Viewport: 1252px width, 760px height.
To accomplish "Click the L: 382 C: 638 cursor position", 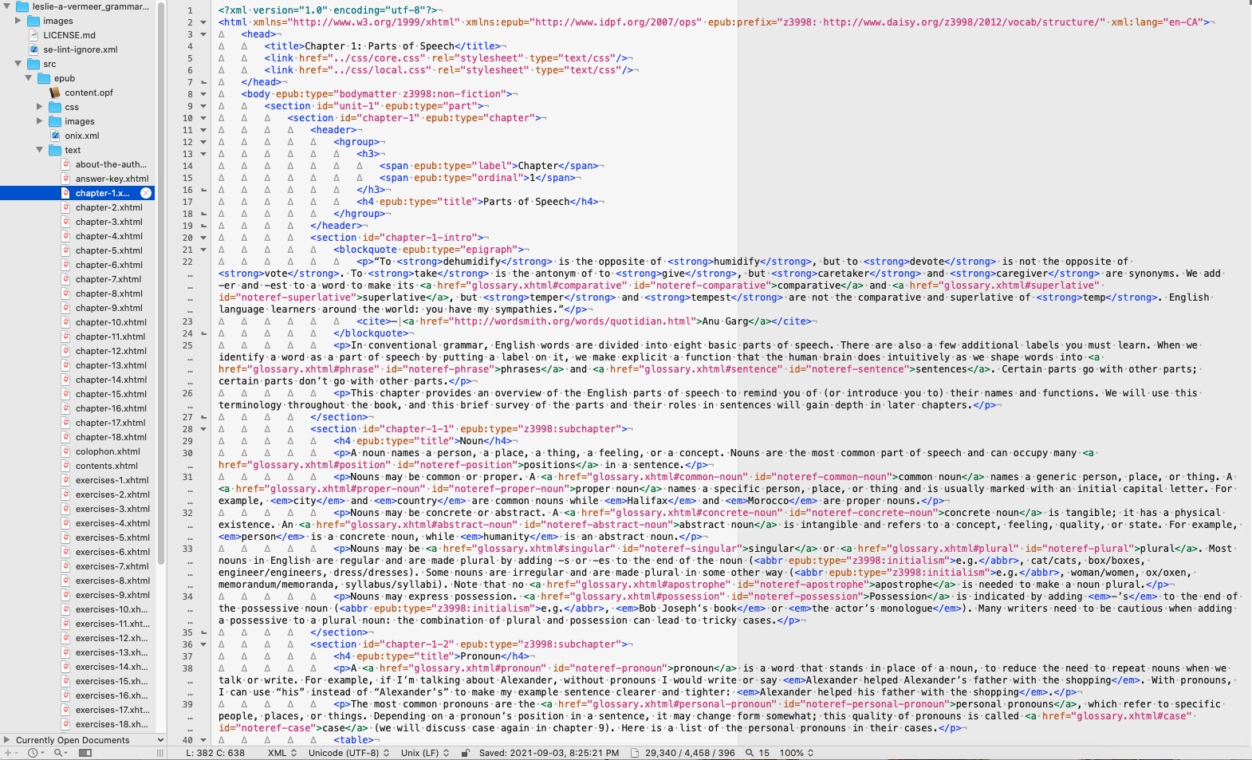I will (x=215, y=753).
